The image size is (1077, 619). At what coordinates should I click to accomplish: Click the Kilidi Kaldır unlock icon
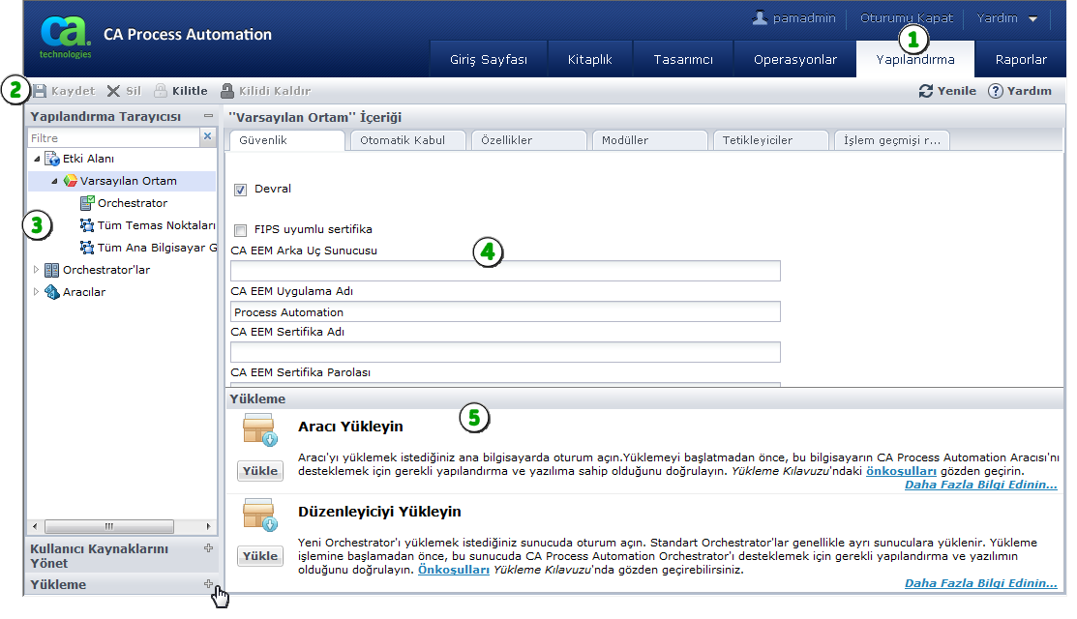[227, 91]
